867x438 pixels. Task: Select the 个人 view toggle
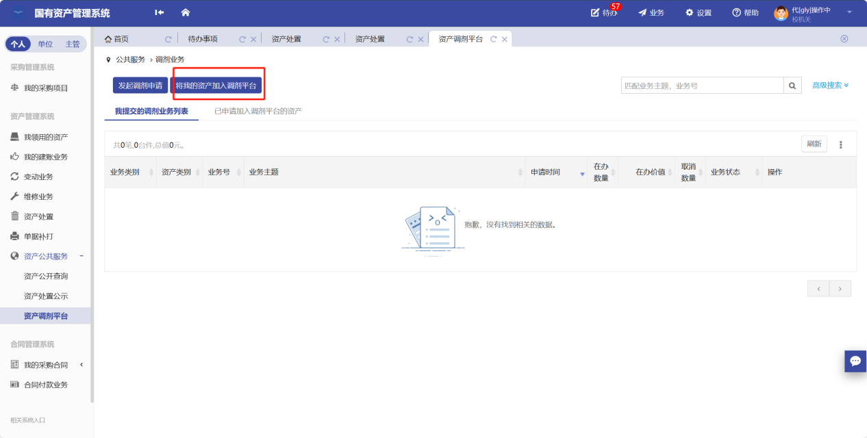[18, 44]
